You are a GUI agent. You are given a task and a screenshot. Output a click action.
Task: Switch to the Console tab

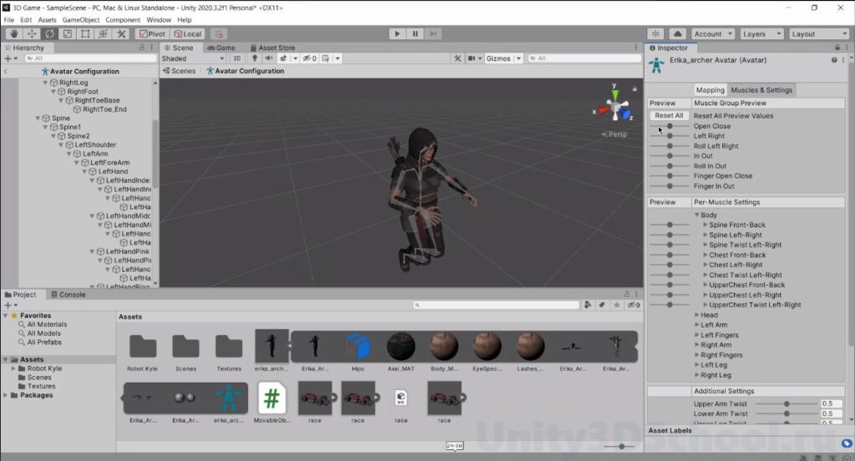tap(68, 294)
